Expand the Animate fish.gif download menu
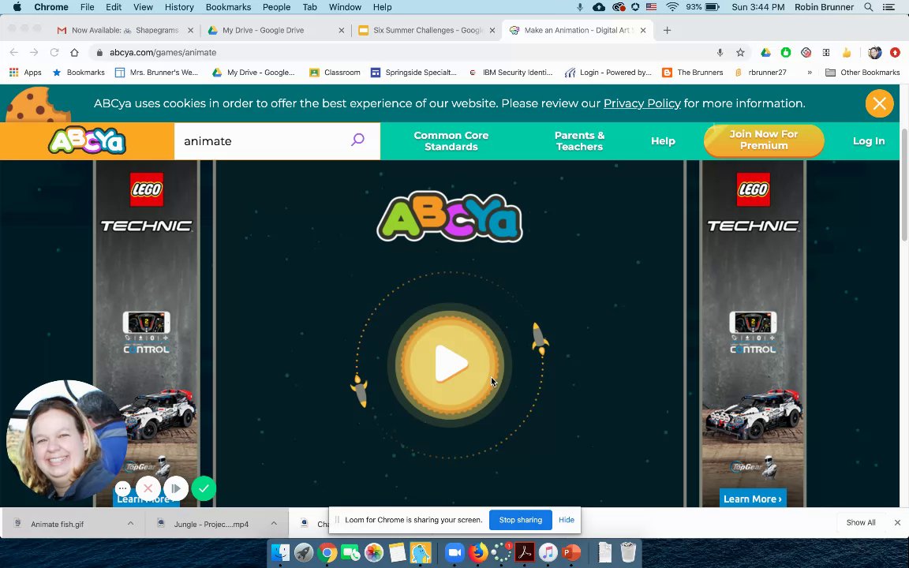This screenshot has width=909, height=568. tap(130, 523)
